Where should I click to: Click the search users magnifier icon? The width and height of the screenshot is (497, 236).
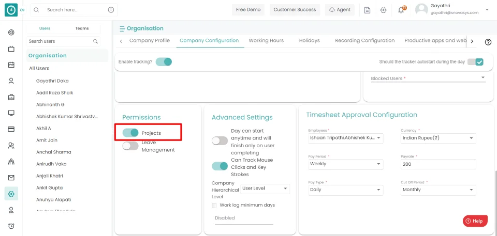pos(95,41)
